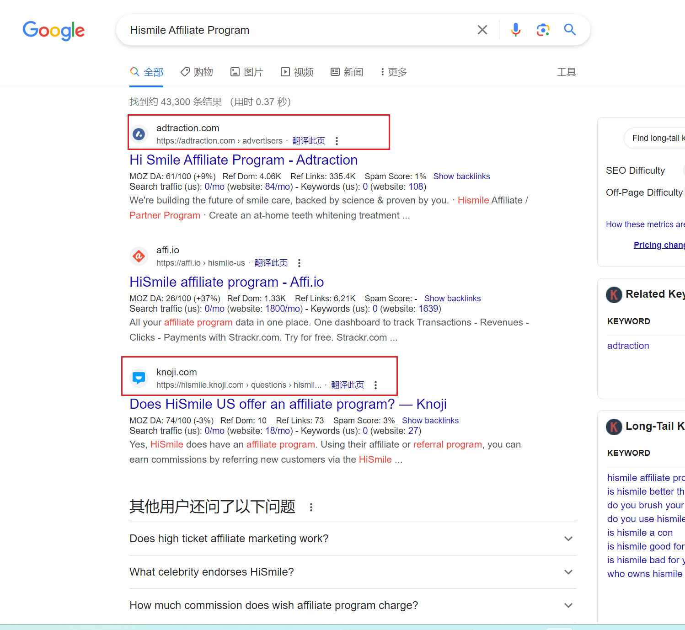Switch to the 视频 videos tab
Screen dimensions: 685x630
click(x=297, y=72)
